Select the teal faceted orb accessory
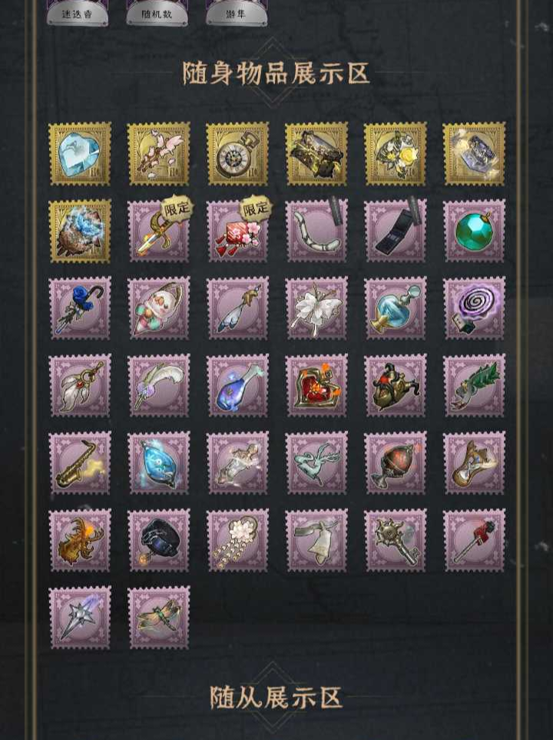The image size is (553, 740). (x=474, y=231)
